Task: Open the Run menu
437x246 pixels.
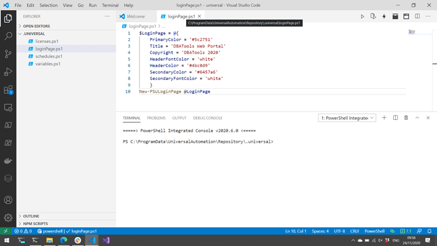Action: click(x=92, y=5)
